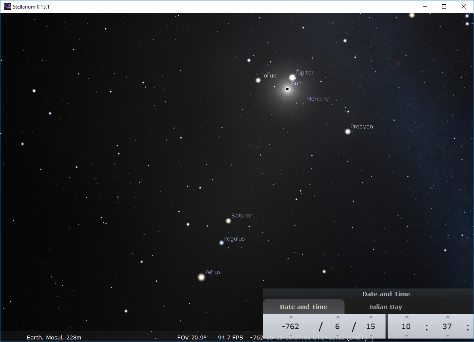Increase the hour value 10
Screen dimensions: 474x342
[x=406, y=317]
